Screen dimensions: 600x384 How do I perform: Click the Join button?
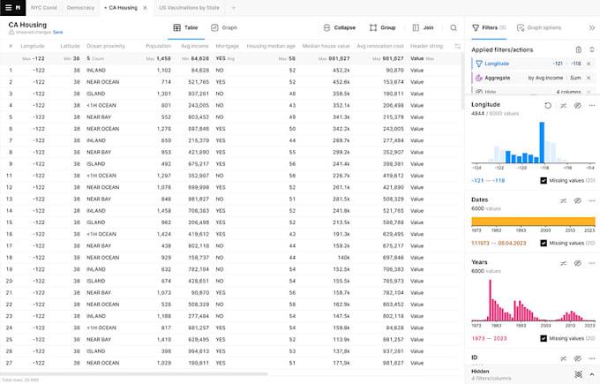423,27
